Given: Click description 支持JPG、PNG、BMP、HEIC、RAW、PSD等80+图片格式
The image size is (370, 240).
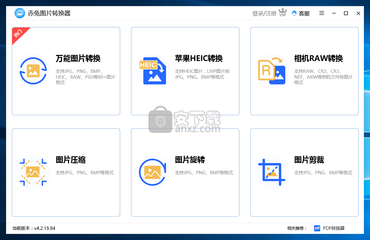Looking at the screenshot, I should [85, 77].
